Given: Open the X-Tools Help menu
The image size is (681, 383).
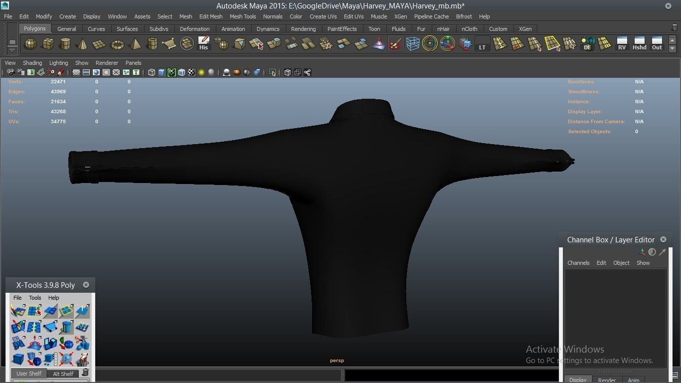Looking at the screenshot, I should pyautogui.click(x=53, y=298).
